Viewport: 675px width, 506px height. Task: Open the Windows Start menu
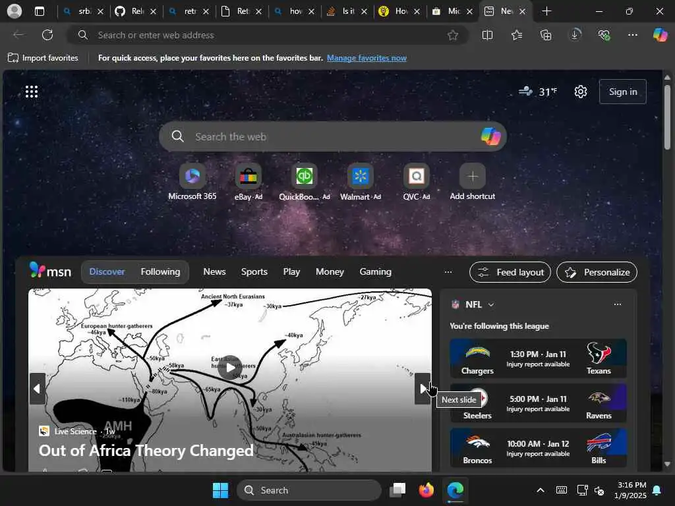[x=220, y=490]
